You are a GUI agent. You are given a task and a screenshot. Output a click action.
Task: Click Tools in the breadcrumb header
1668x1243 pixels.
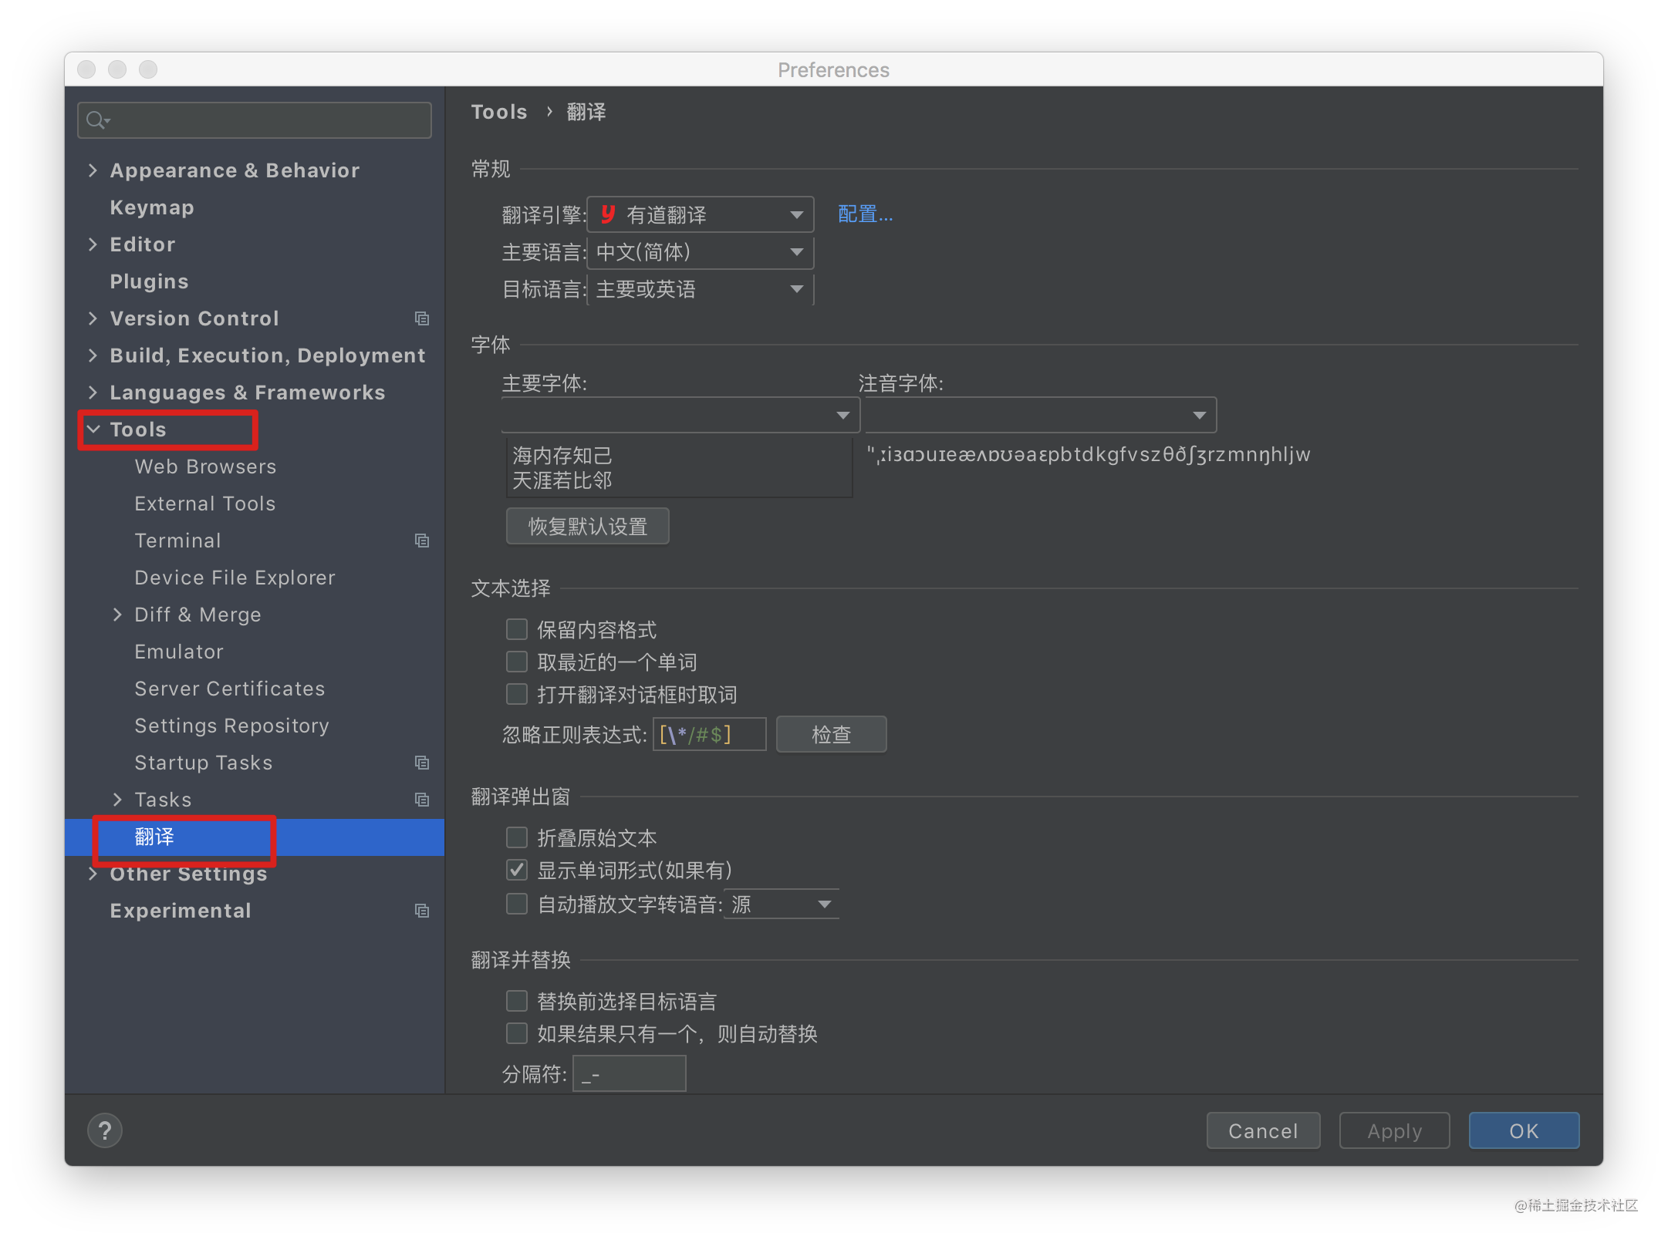click(498, 111)
